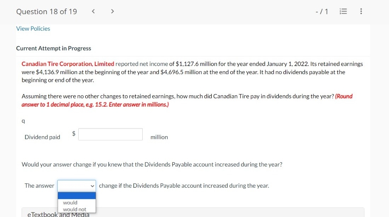Click the Dividend paid input box
Viewport: 389px width, 217px height.
[110, 134]
